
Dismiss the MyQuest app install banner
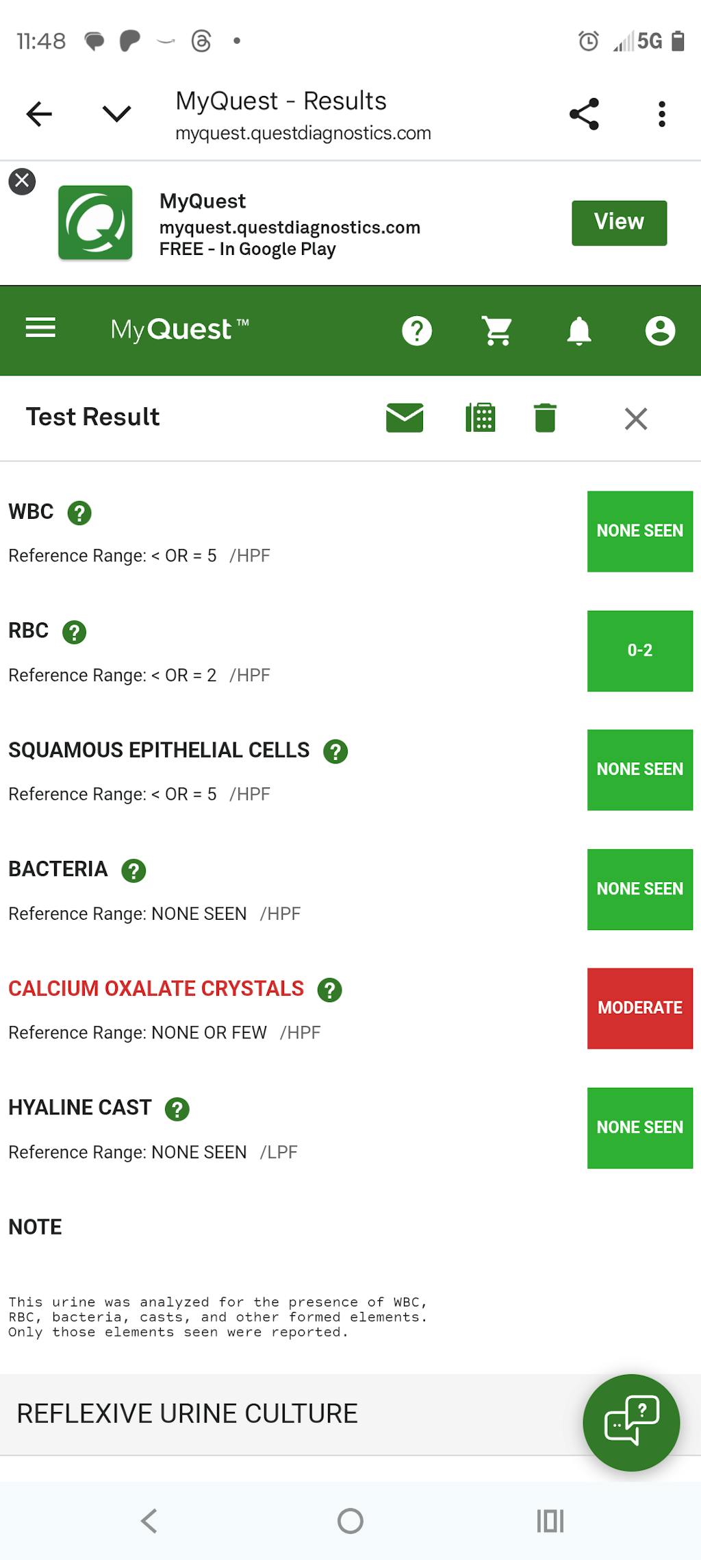tap(22, 181)
